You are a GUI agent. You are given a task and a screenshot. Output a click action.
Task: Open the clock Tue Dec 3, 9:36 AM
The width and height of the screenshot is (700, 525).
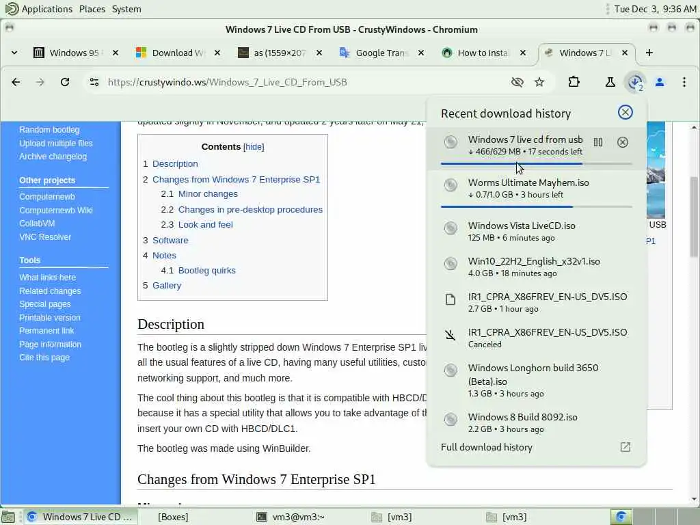coord(655,9)
